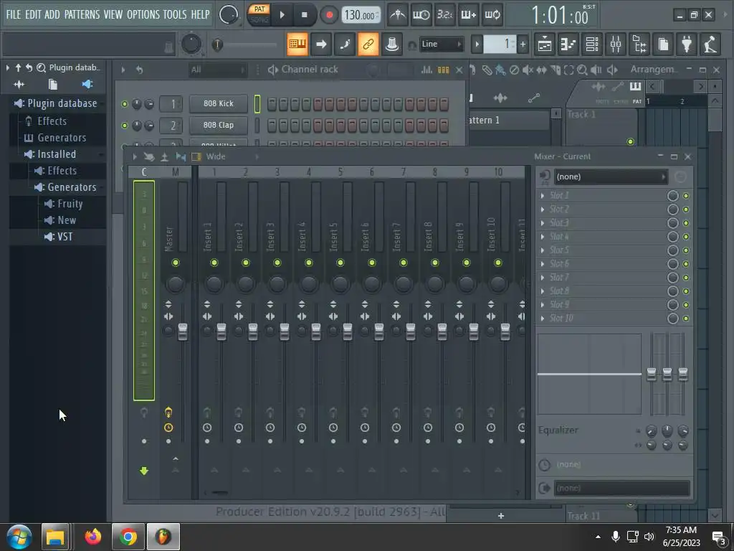Screen dimensions: 734x551
Task: Open Chrome from the taskbar
Action: pos(128,537)
